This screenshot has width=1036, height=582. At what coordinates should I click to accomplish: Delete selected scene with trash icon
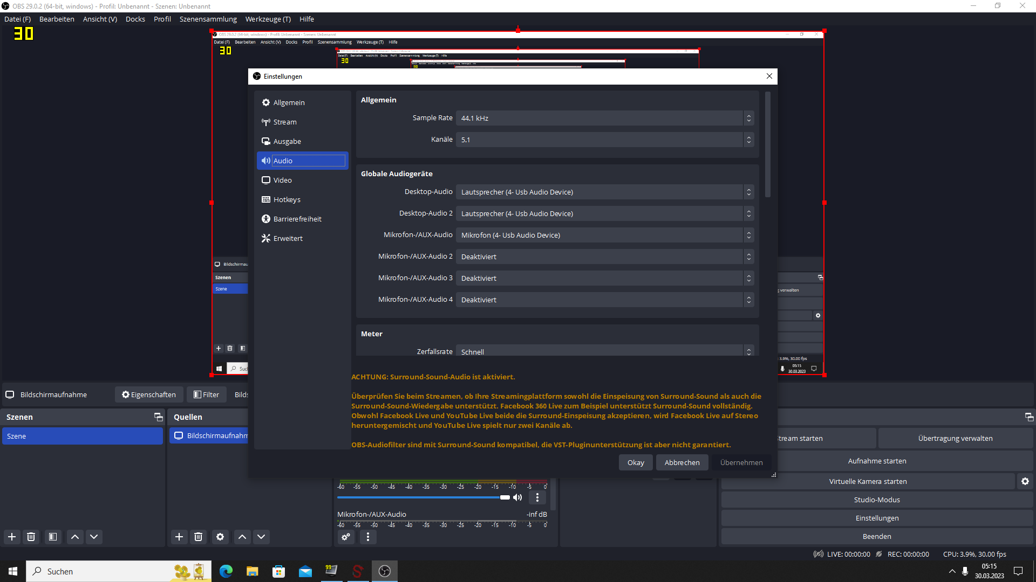[x=31, y=537]
